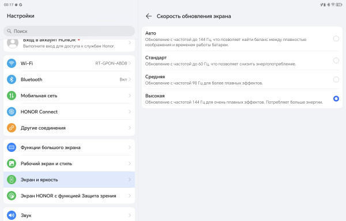Open Вход в аккаунт HONOR sign-in
This screenshot has width=346, height=221.
(69, 45)
